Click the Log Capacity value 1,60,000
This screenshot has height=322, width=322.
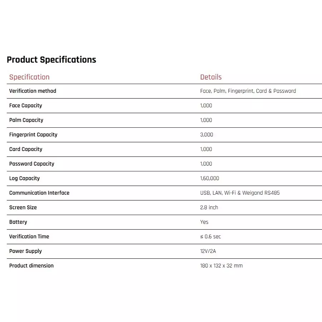pos(210,178)
